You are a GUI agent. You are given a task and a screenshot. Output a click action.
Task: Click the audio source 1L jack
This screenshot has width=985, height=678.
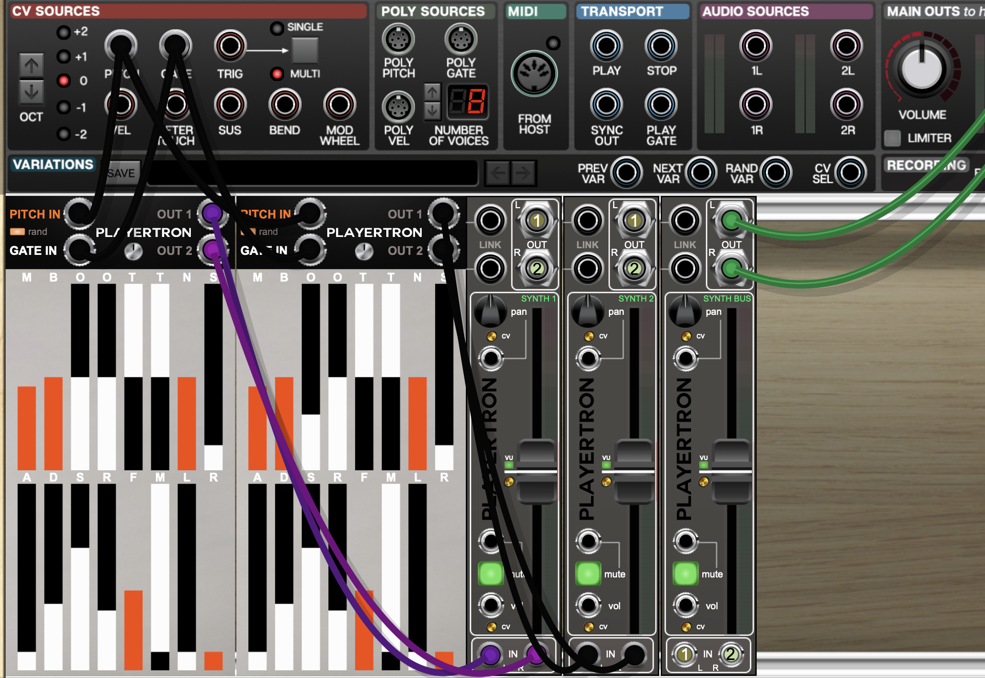click(756, 46)
